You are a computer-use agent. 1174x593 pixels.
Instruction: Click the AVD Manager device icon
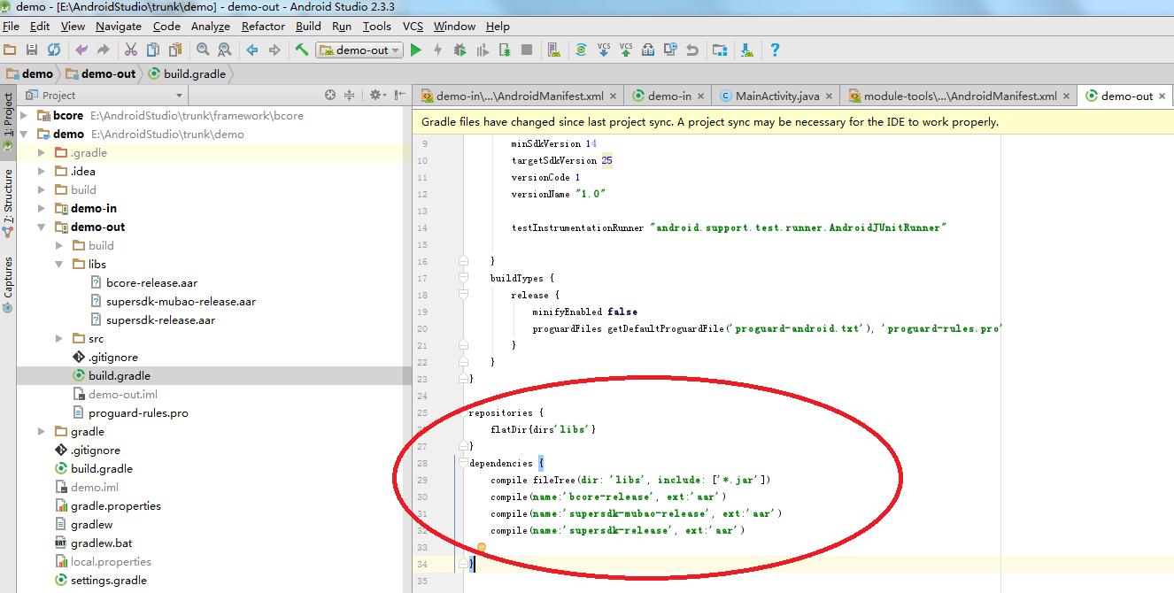(x=553, y=50)
